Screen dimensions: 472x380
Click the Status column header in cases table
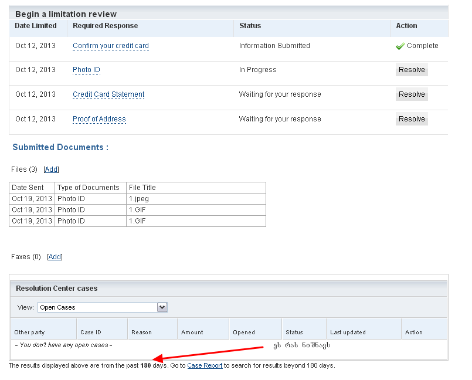[x=294, y=332]
